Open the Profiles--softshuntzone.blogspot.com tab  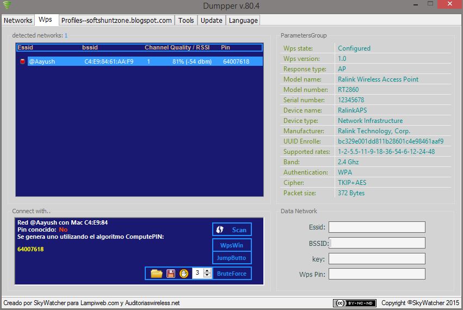click(116, 20)
